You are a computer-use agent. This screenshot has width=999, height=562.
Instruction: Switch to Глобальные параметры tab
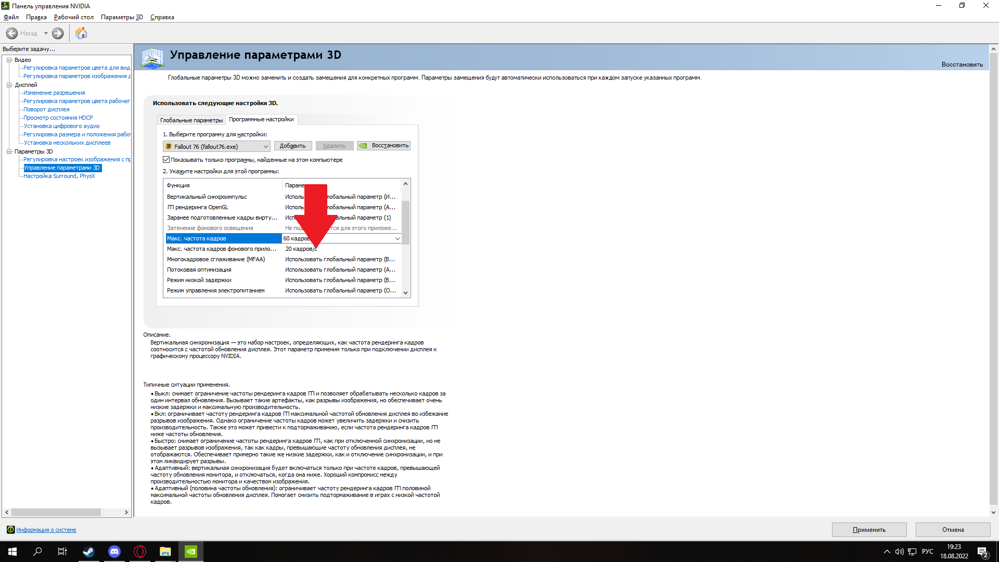[x=191, y=120]
